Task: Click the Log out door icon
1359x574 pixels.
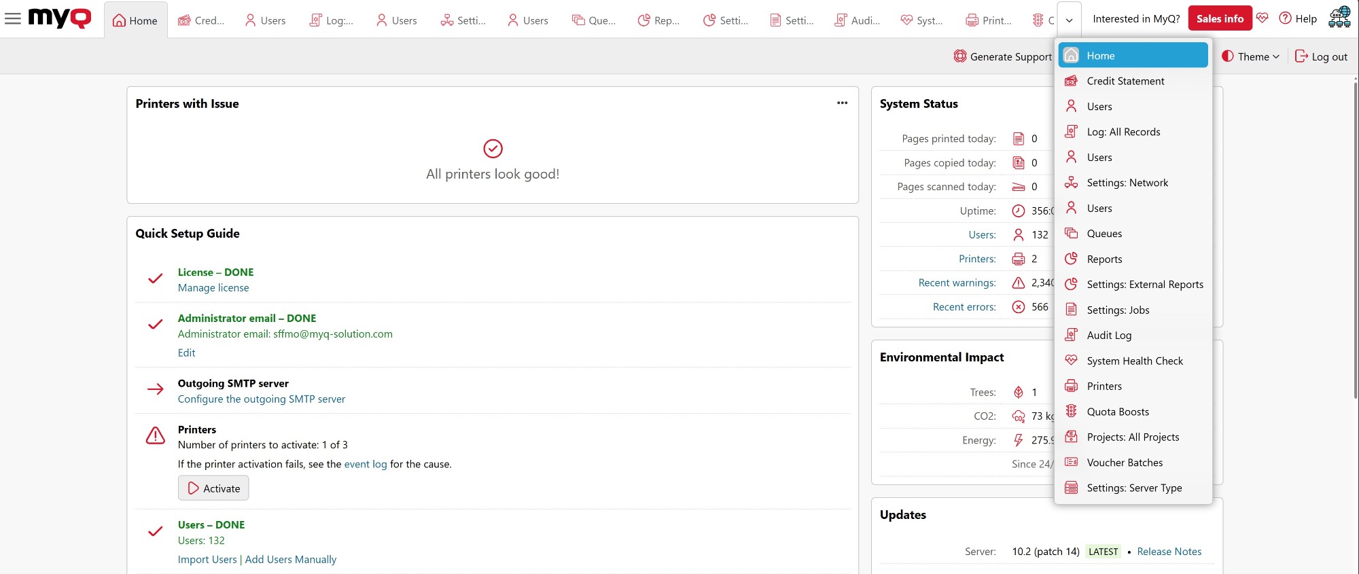Action: click(1301, 56)
